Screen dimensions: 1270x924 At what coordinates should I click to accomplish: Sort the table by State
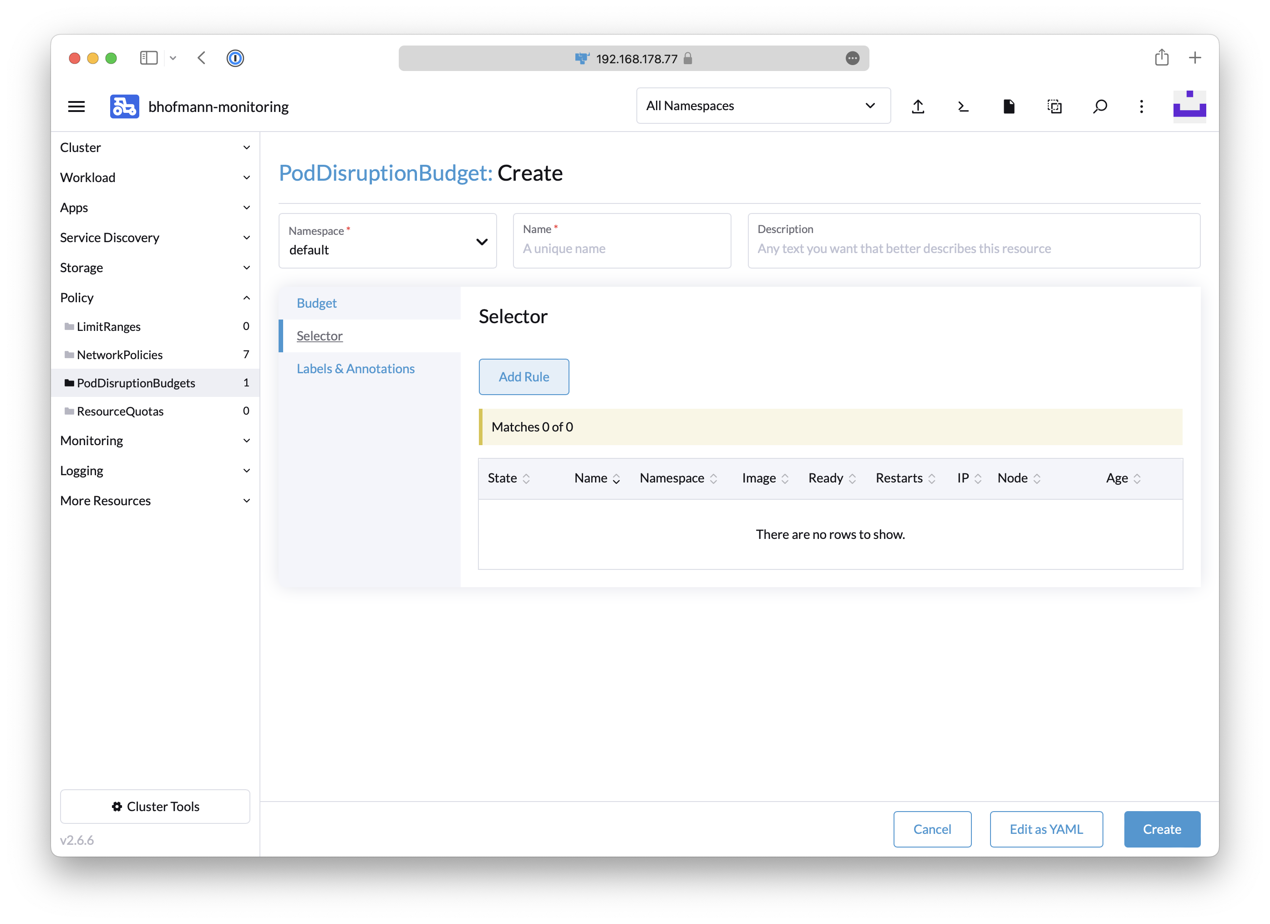pyautogui.click(x=508, y=478)
